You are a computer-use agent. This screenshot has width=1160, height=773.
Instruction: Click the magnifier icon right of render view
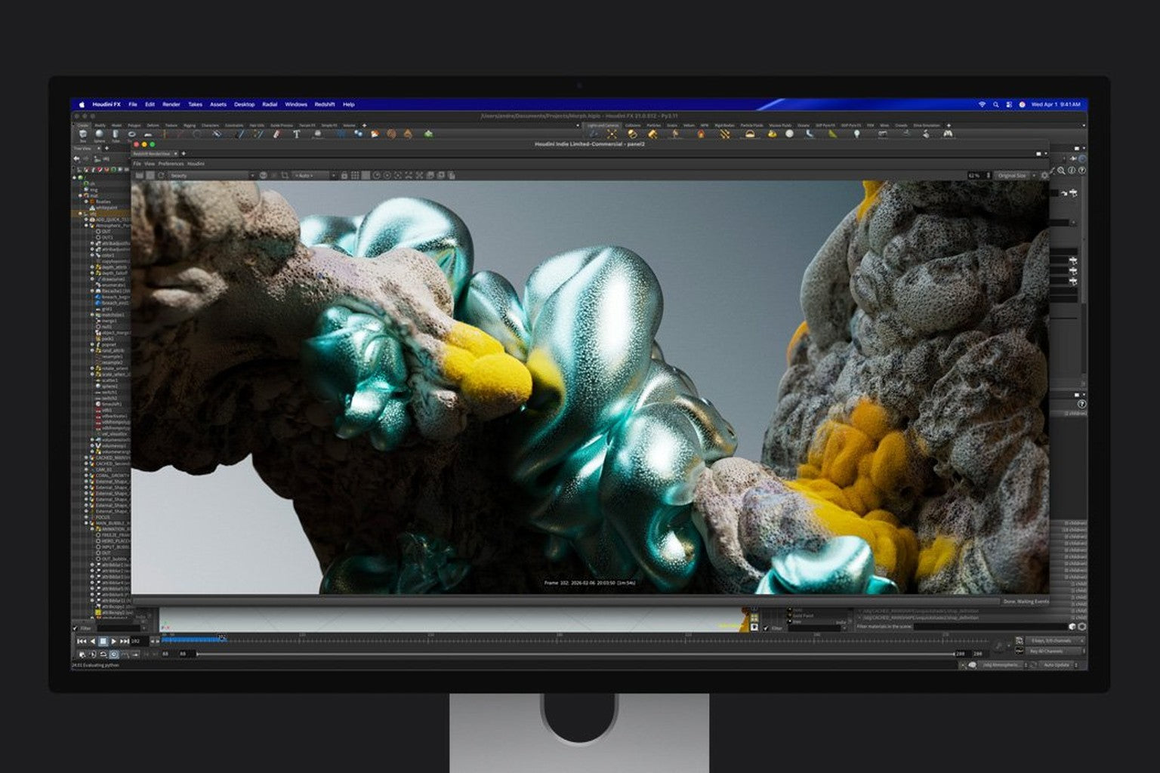1061,170
